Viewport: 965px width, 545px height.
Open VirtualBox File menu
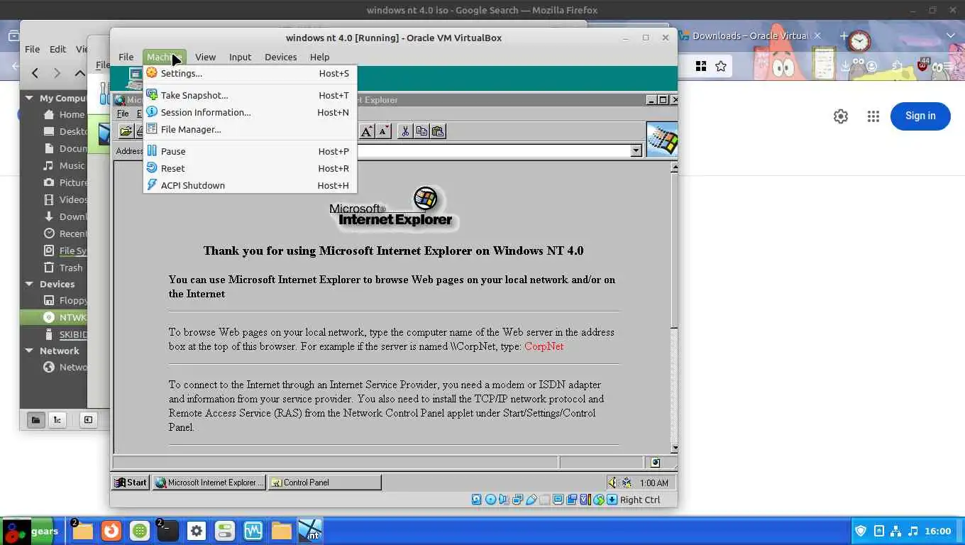coord(126,57)
